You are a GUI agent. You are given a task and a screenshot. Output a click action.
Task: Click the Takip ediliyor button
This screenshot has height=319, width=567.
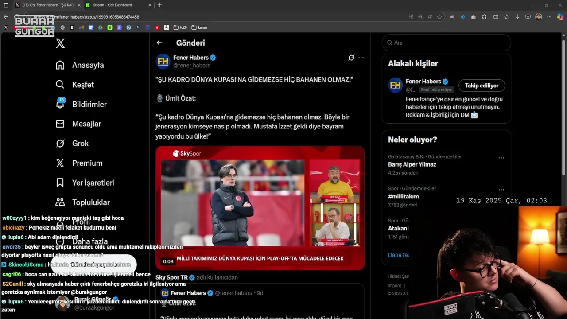click(482, 86)
